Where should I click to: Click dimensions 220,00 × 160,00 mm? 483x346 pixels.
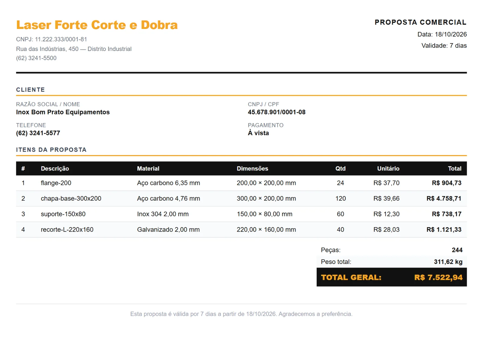point(266,230)
